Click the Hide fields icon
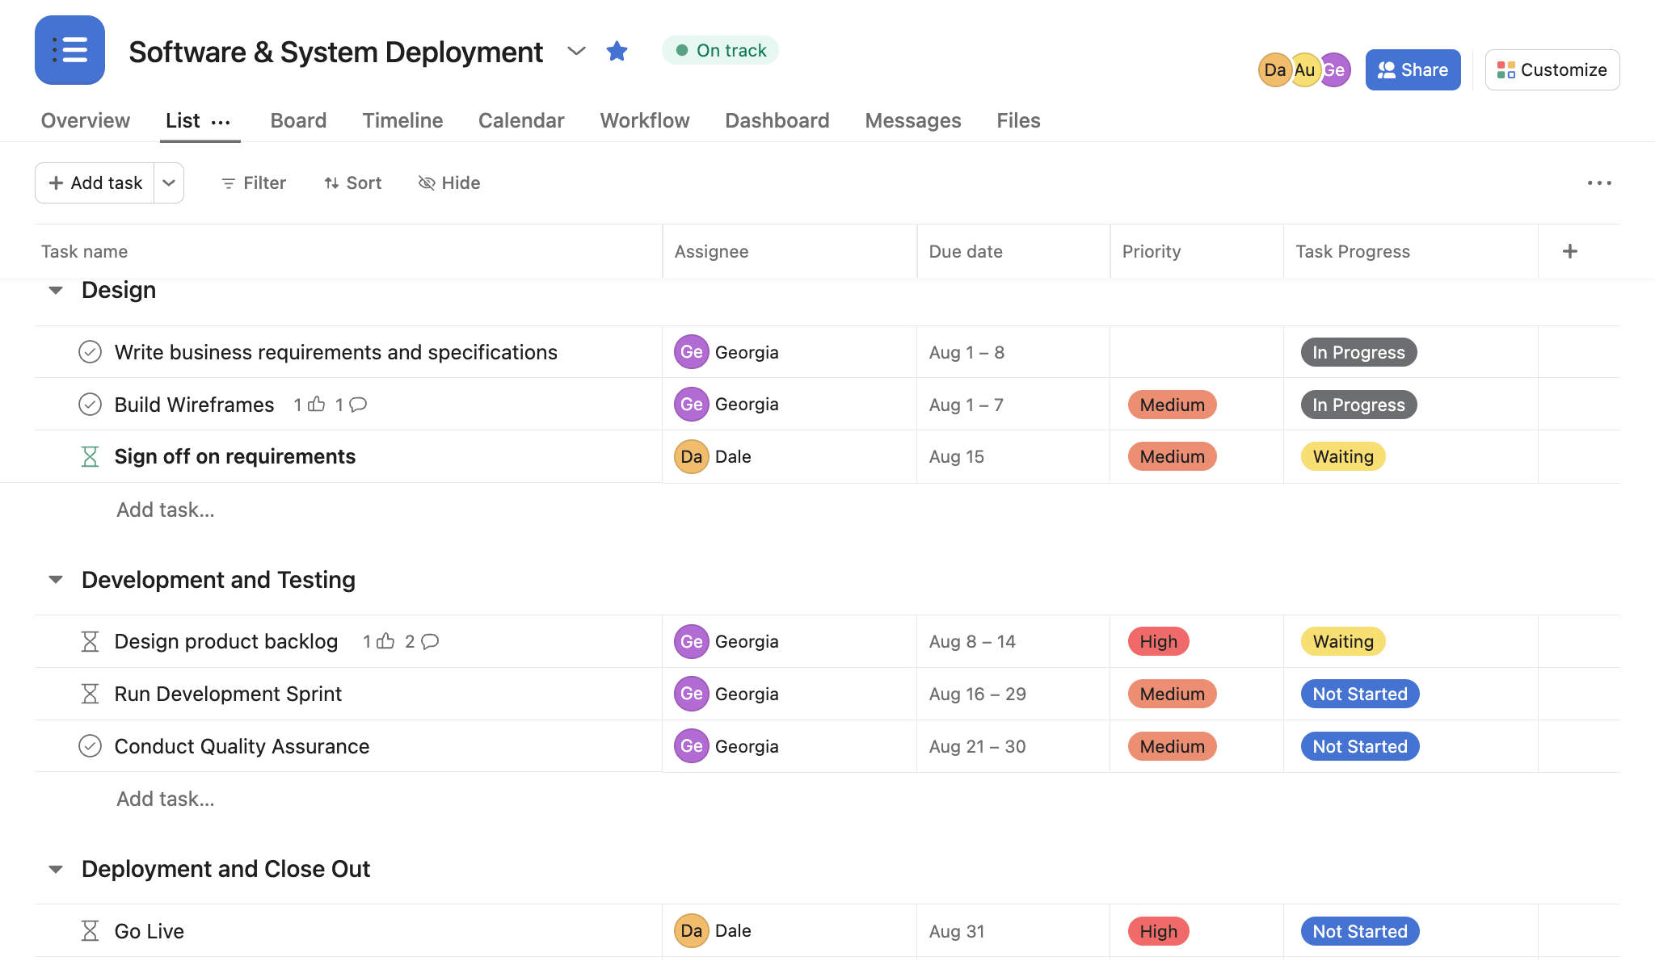The image size is (1655, 961). pyautogui.click(x=427, y=183)
